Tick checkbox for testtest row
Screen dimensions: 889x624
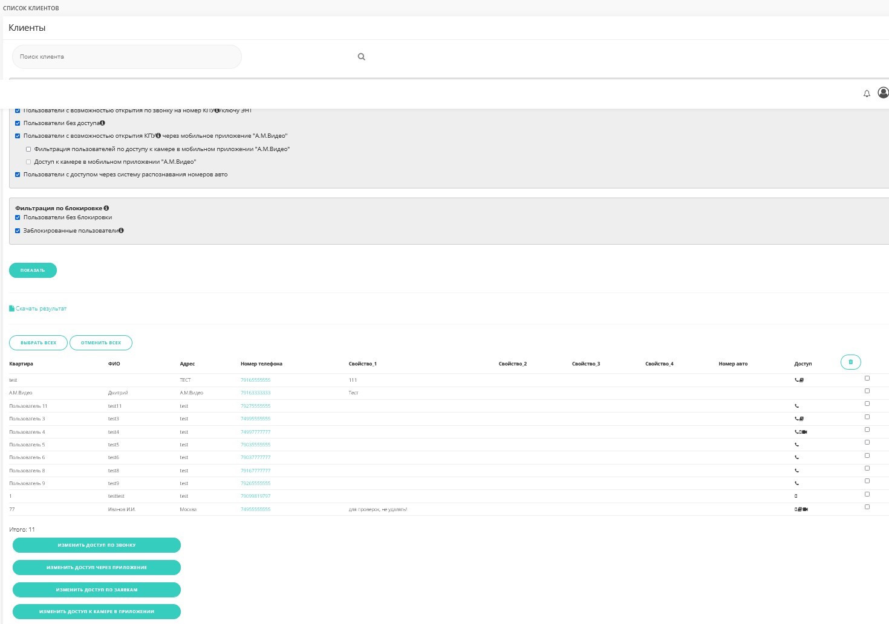point(867,494)
